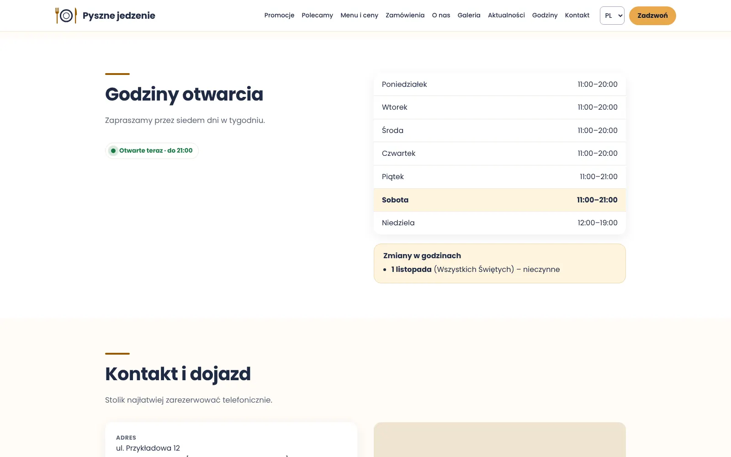
Task: Click the highlighted Sobota row label
Action: point(395,200)
